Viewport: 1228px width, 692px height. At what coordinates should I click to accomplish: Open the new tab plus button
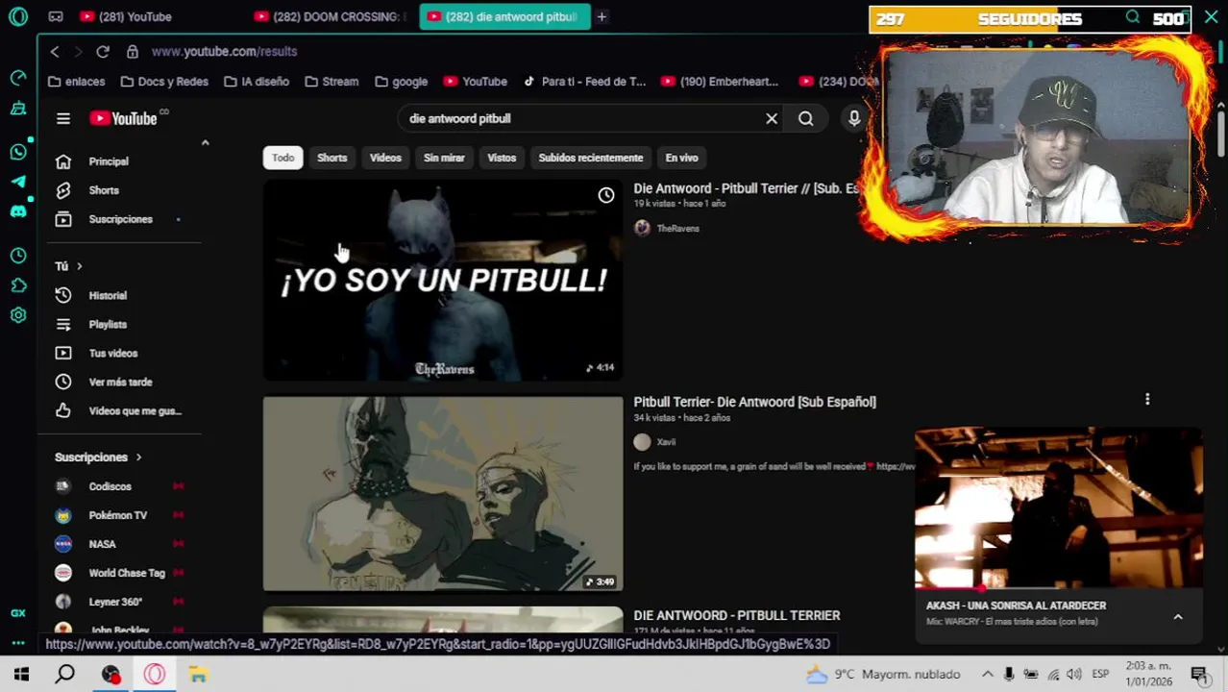coord(602,16)
